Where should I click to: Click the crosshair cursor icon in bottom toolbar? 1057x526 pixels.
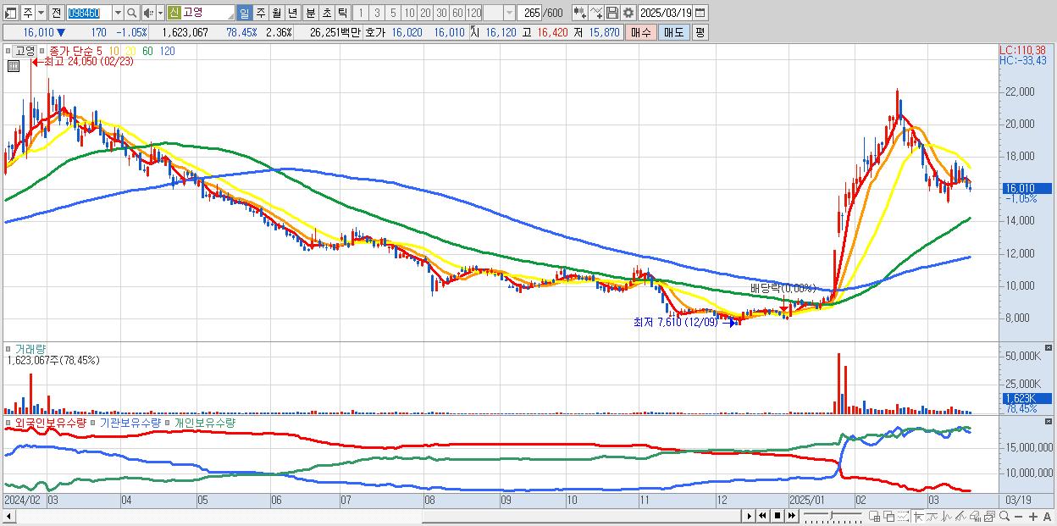pos(918,517)
